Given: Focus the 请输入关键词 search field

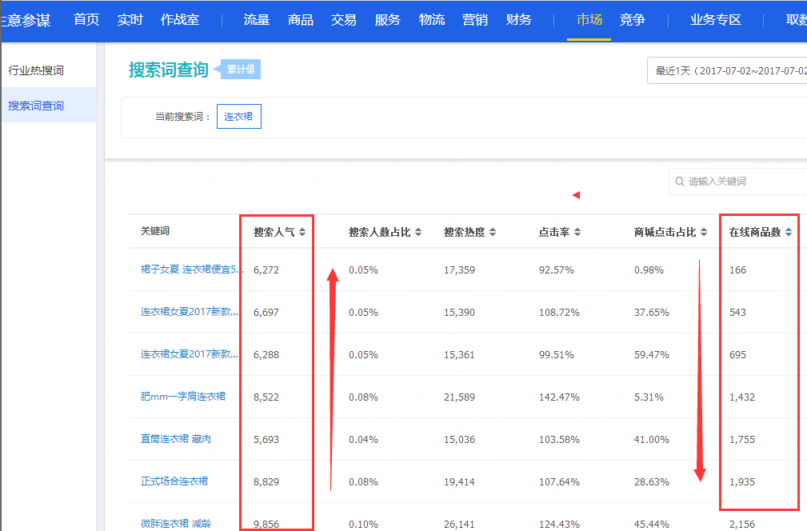Looking at the screenshot, I should [744, 182].
